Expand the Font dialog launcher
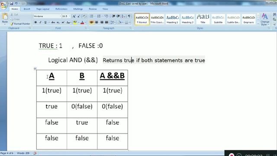This screenshot has width=277, height=156. (86, 28)
